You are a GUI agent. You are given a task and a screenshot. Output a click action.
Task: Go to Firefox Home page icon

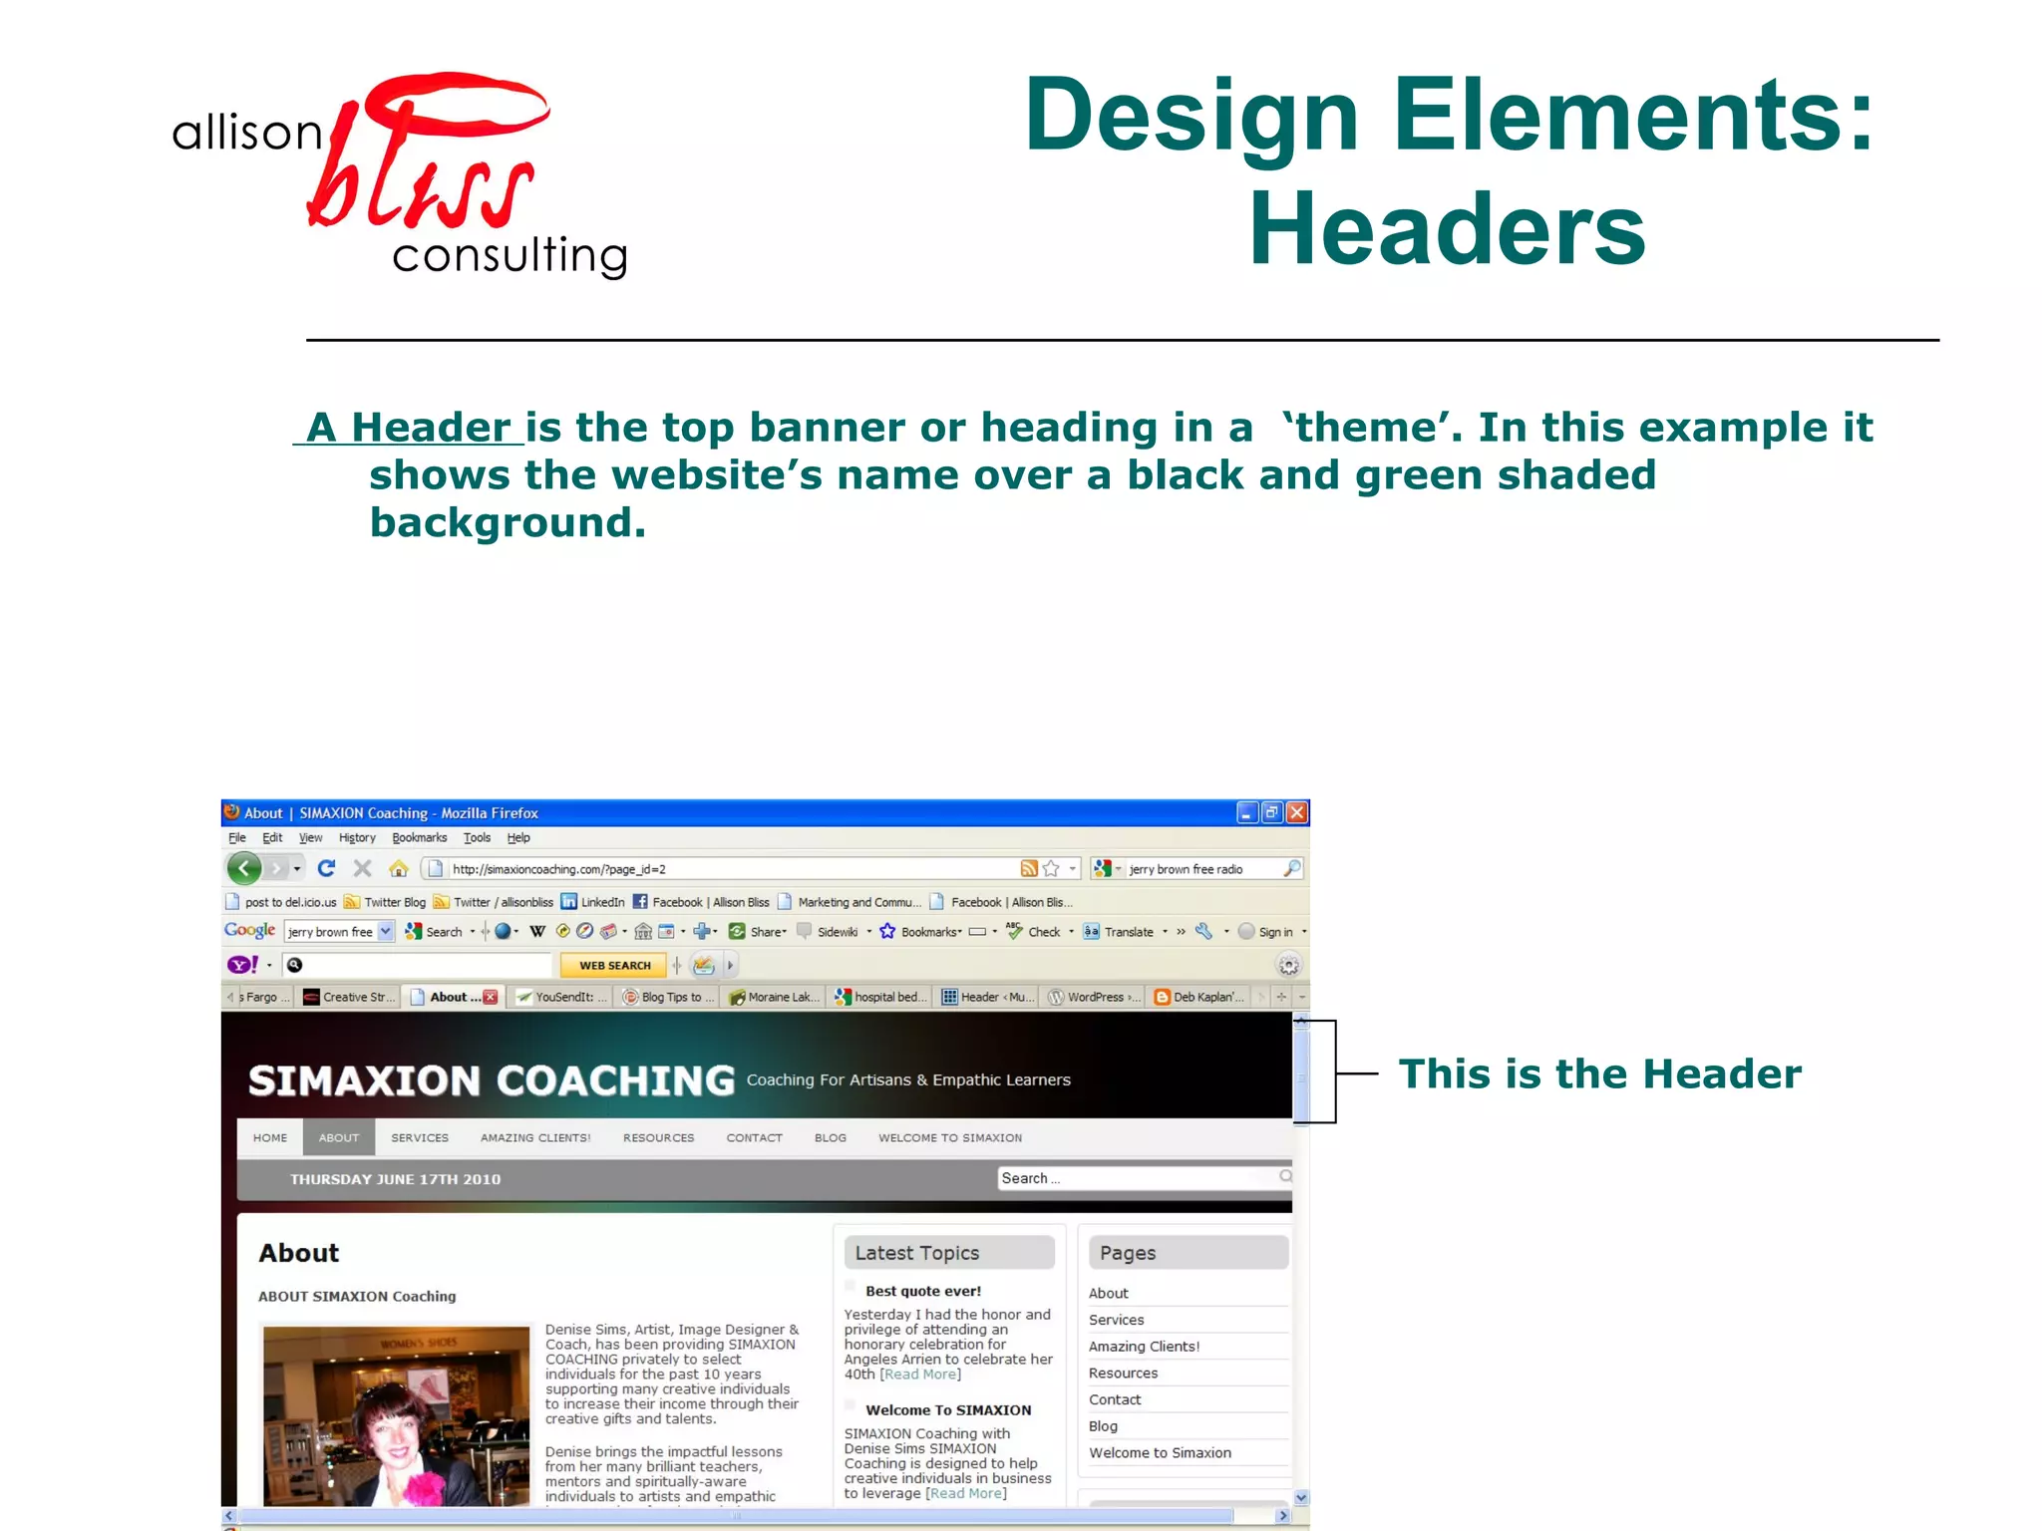tap(399, 868)
